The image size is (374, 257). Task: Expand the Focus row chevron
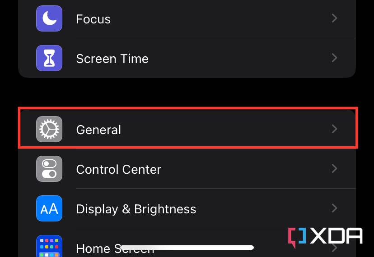pyautogui.click(x=335, y=18)
